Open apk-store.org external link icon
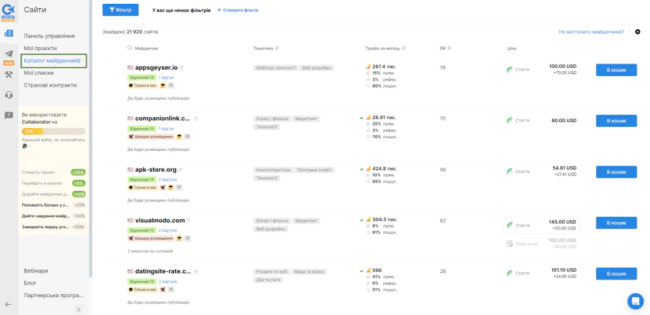The width and height of the screenshot is (650, 315). click(180, 169)
